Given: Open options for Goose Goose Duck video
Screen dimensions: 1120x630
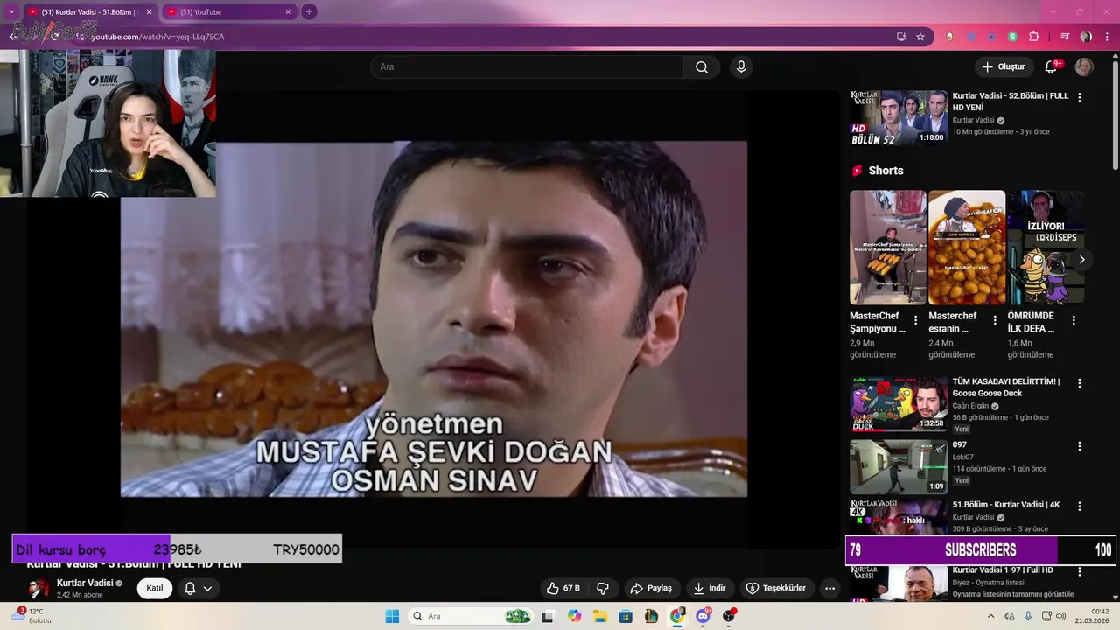Looking at the screenshot, I should pos(1079,383).
